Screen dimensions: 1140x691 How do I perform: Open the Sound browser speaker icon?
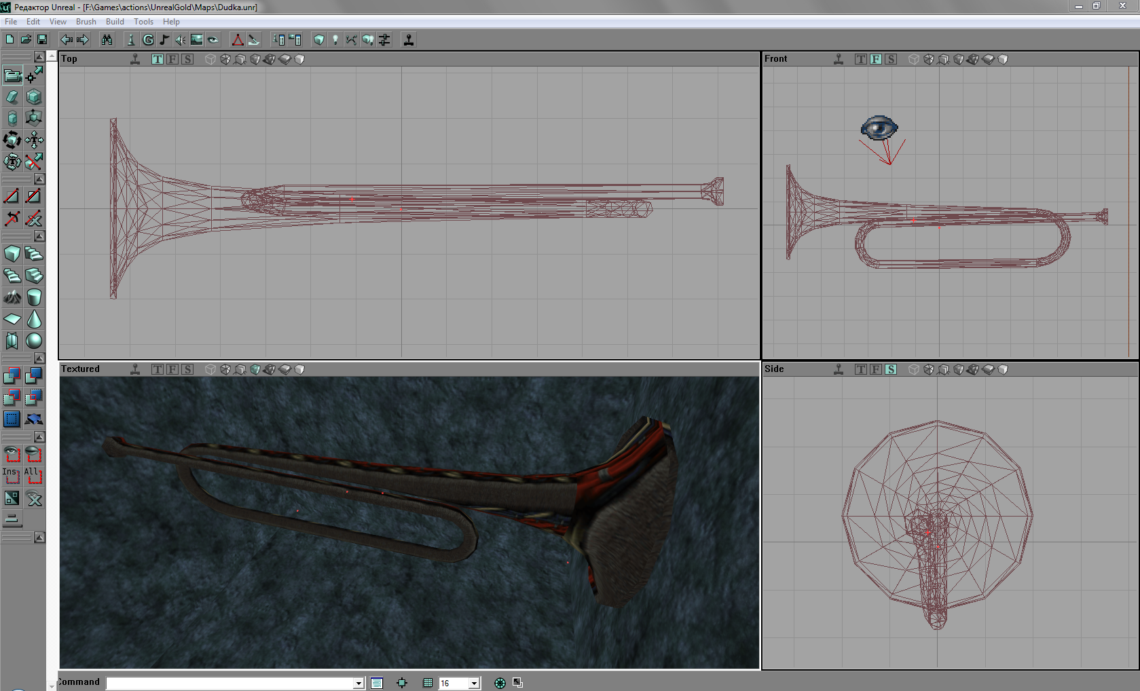tap(181, 40)
